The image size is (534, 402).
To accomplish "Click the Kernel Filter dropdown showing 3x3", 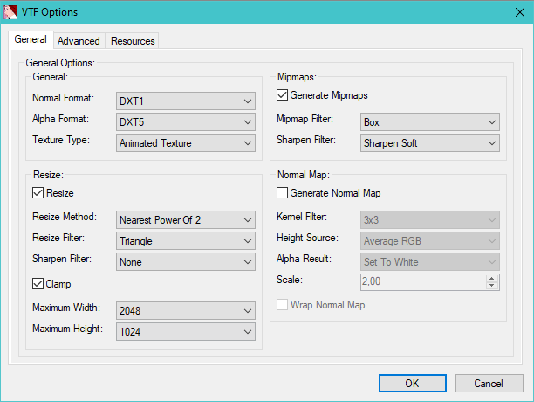I will coord(430,220).
